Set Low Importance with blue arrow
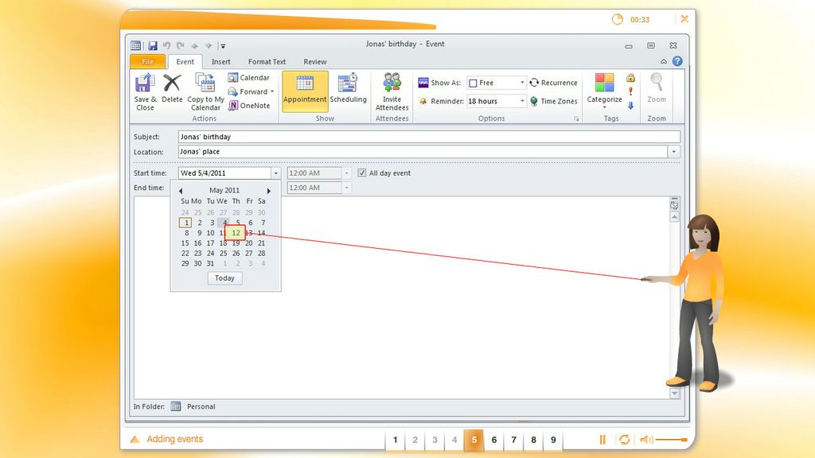The image size is (815, 458). pyautogui.click(x=630, y=106)
